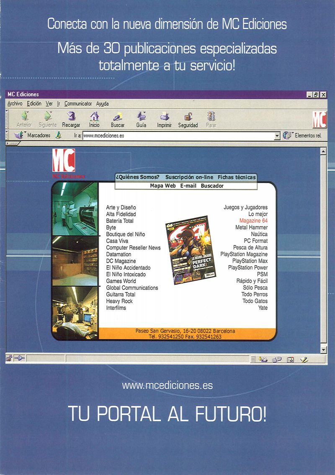Open Global Communications entry

point(132,288)
